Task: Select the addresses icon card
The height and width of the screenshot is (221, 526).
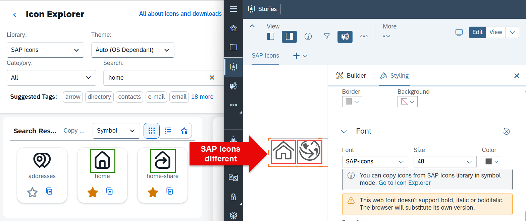Action: click(x=42, y=175)
